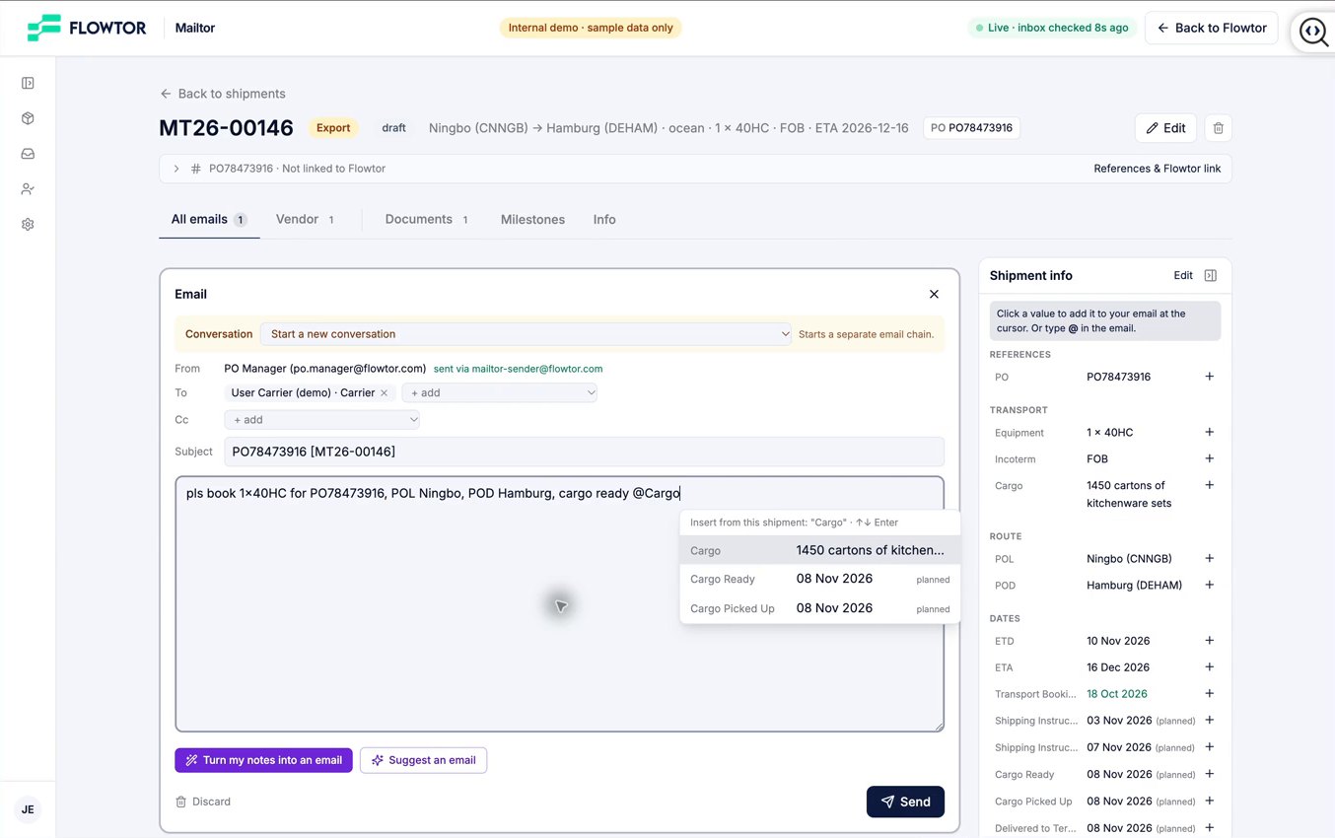Open the settings gear in left rail

pos(28,224)
